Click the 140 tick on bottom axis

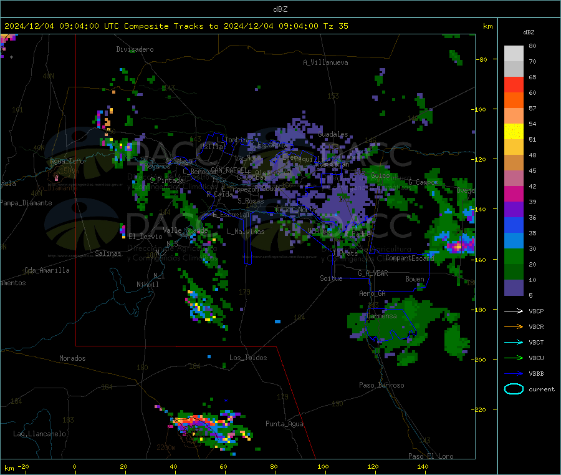[x=423, y=466]
